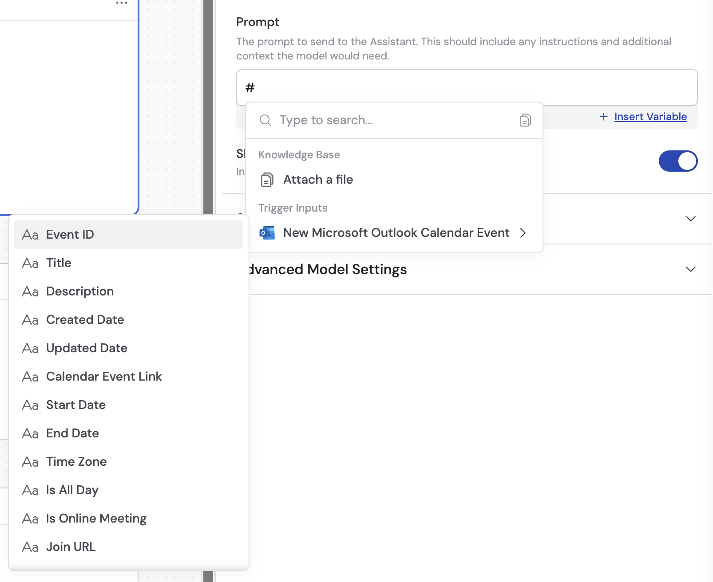Open the ellipsis options menu
Screen dimensions: 713x582
121,3
